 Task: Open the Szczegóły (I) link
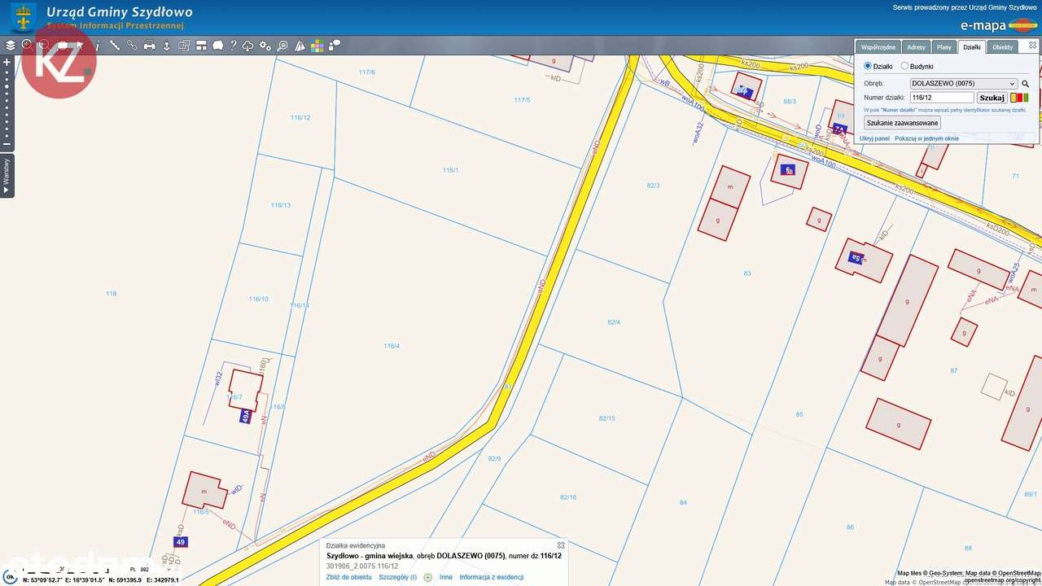point(397,577)
